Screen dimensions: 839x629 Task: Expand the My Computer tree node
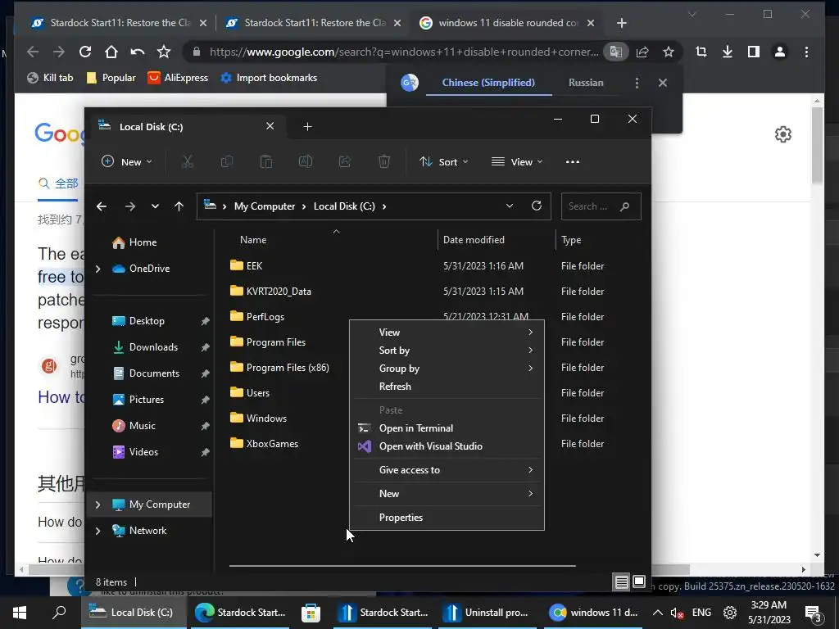(98, 505)
